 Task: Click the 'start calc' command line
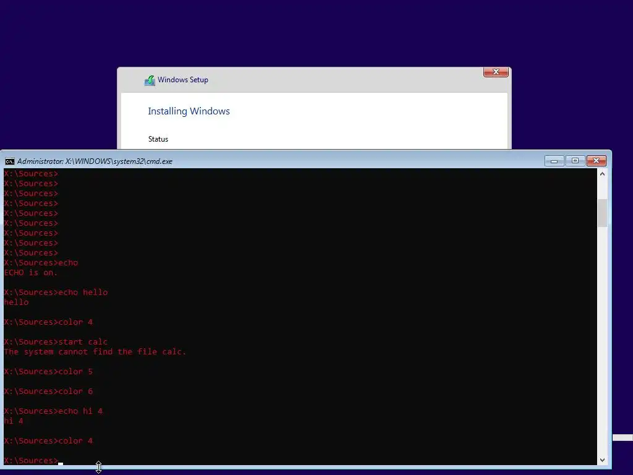(x=56, y=341)
